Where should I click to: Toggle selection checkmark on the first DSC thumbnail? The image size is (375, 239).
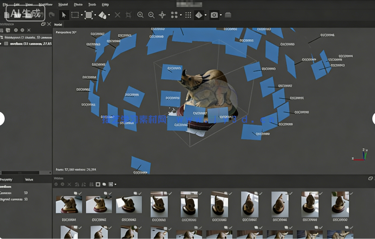click(81, 193)
